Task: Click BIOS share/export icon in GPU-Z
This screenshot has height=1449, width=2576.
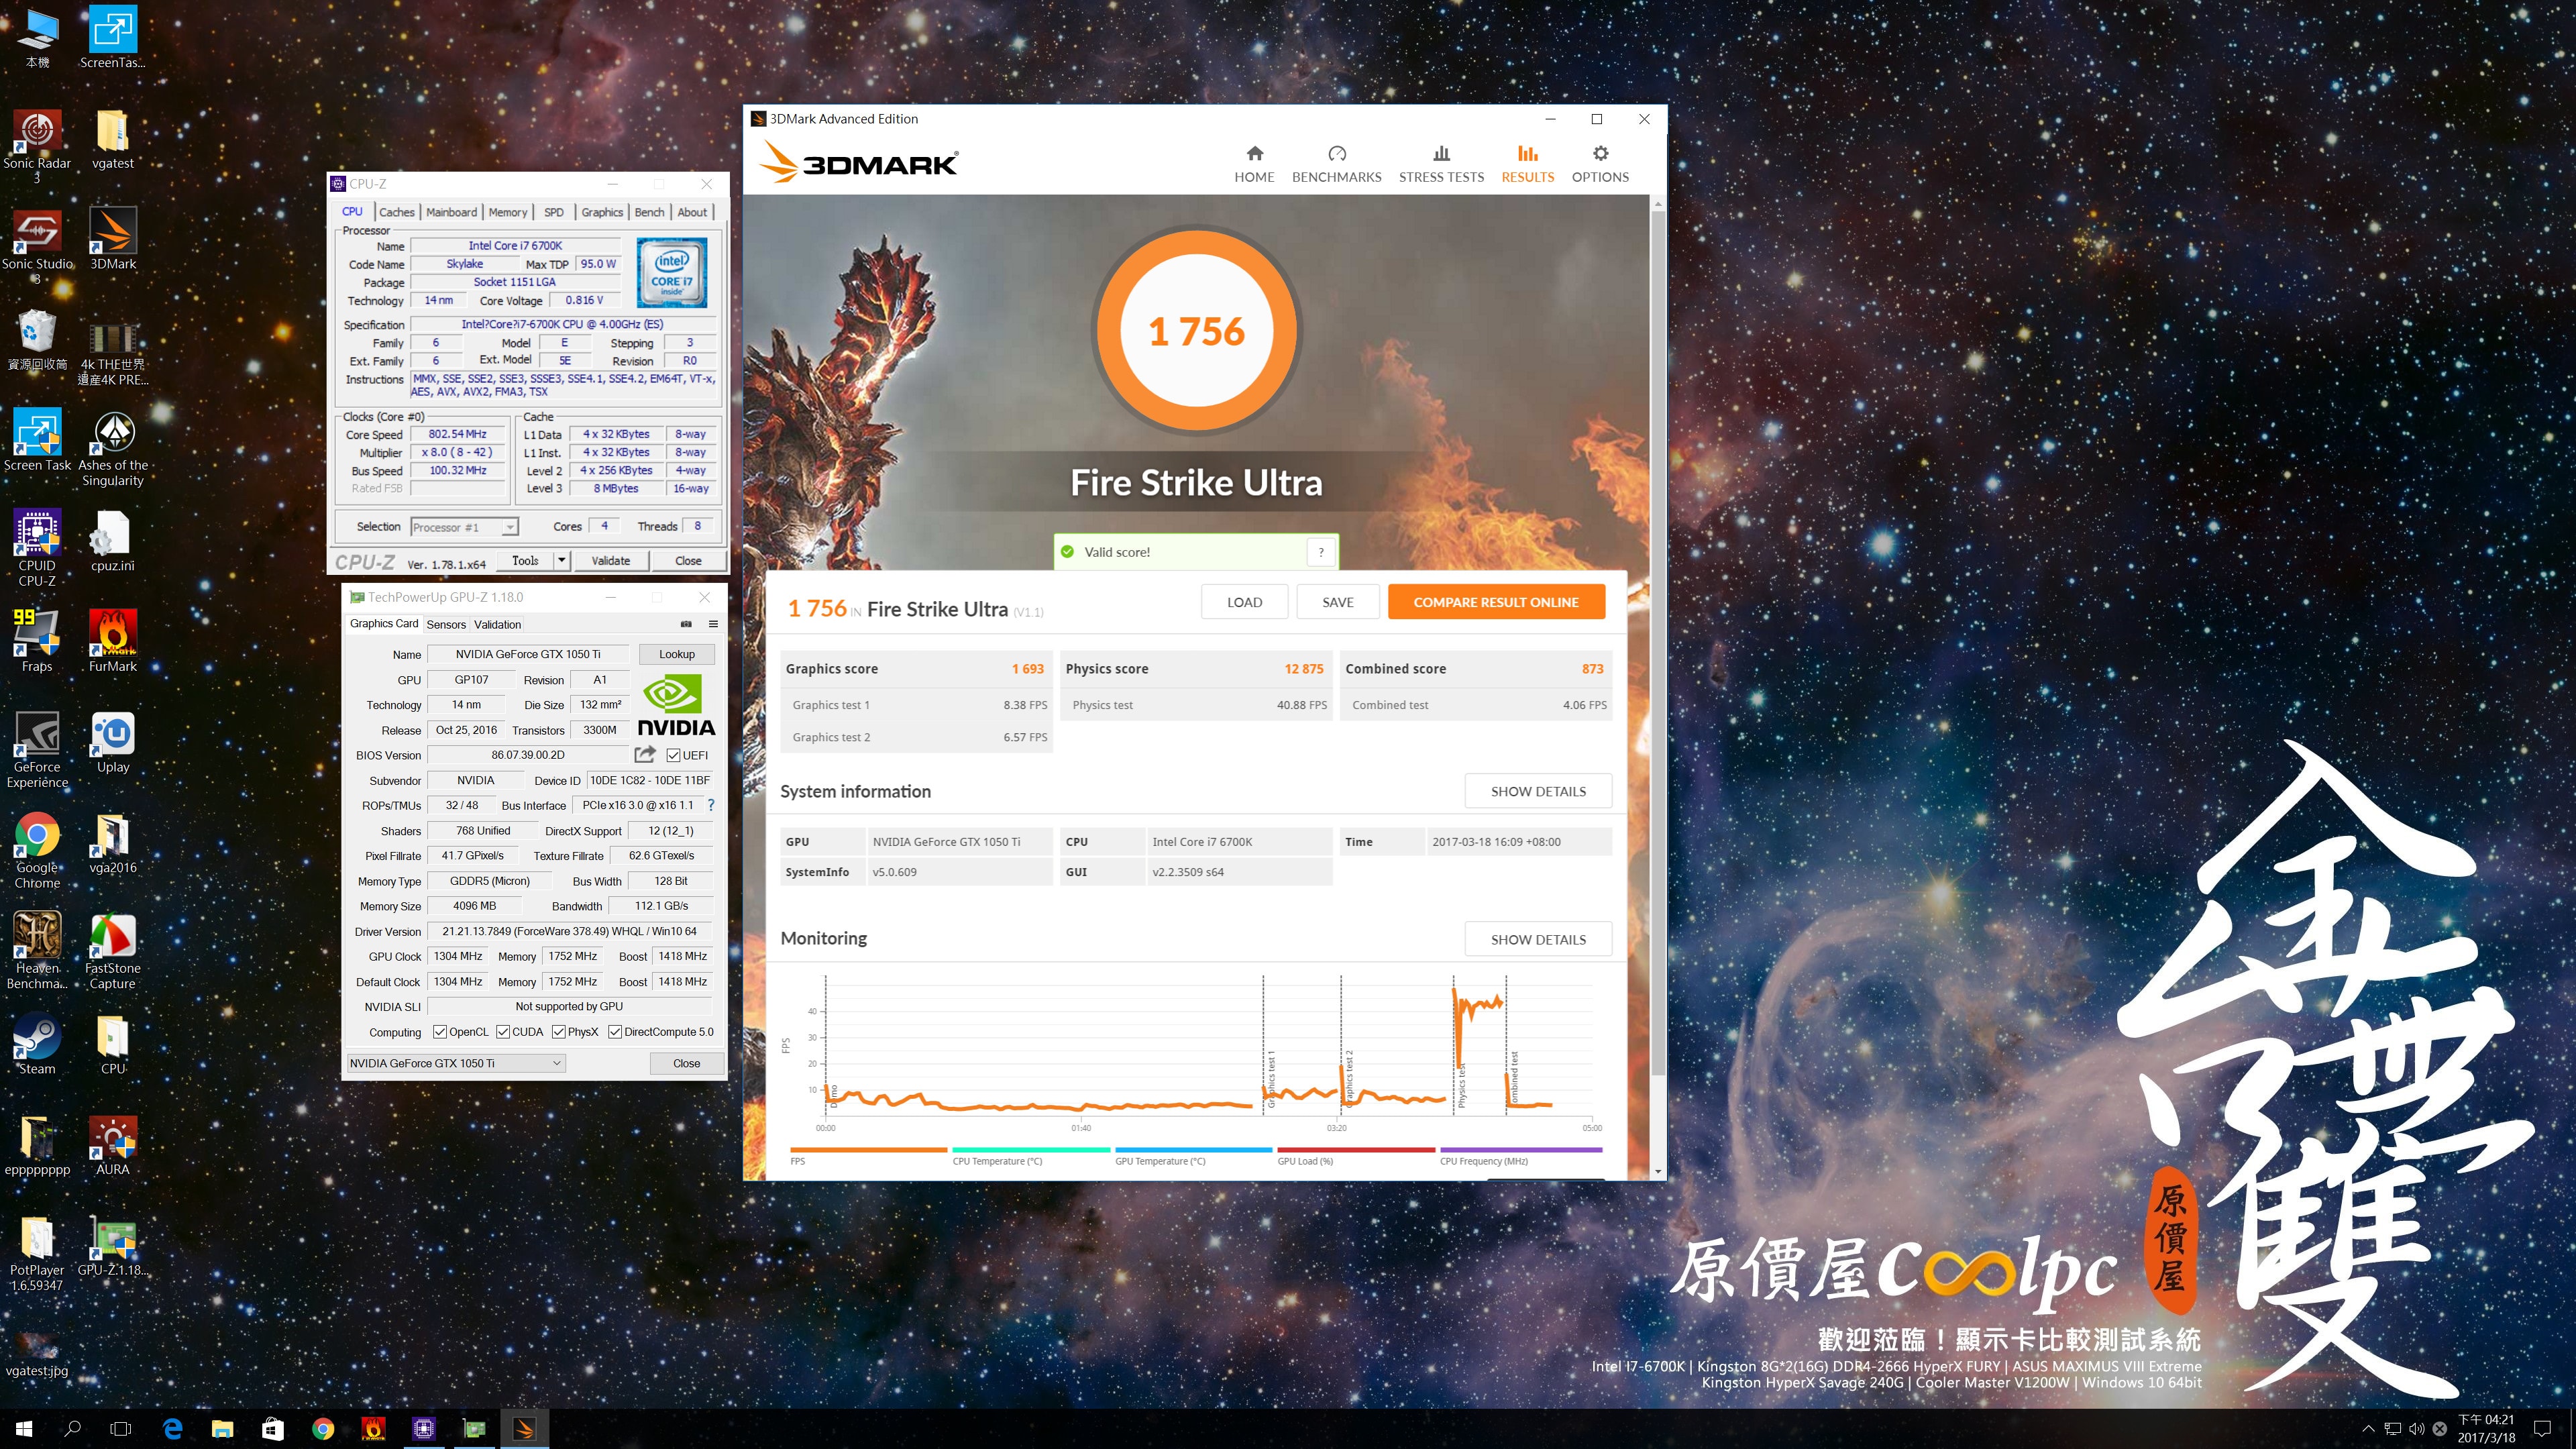Action: 645,754
